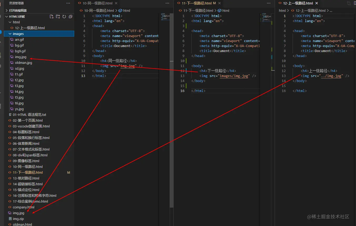Click the image icon beside bg9.gif
The image size is (356, 226).
click(12, 51)
